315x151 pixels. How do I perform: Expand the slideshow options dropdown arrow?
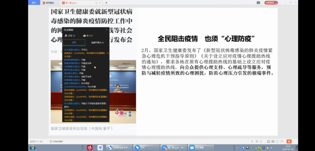293,141
